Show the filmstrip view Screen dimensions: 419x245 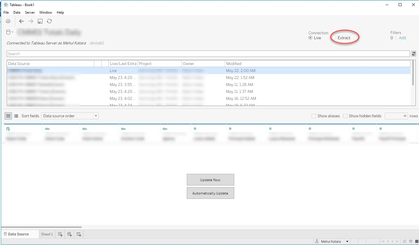(x=411, y=242)
